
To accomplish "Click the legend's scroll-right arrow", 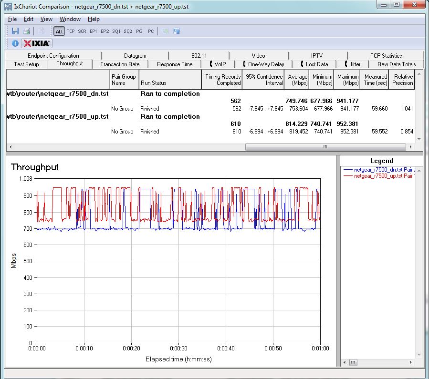I will click(x=410, y=363).
